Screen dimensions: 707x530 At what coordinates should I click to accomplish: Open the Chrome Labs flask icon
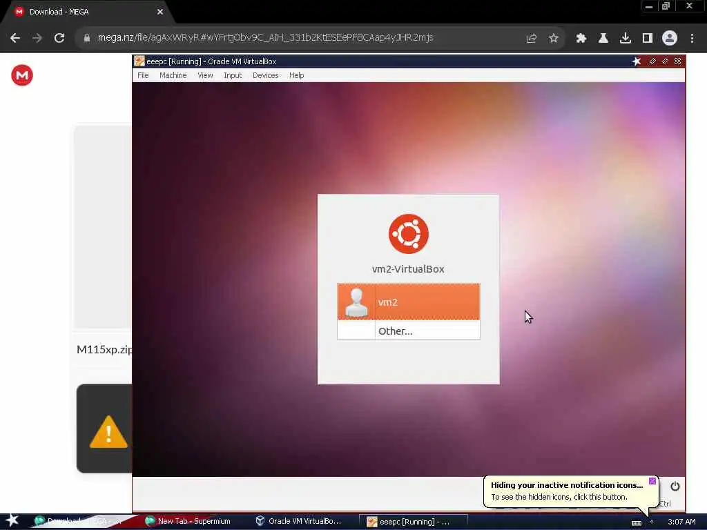pyautogui.click(x=603, y=39)
